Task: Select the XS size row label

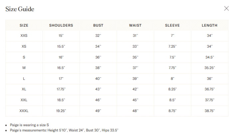Action: [x=24, y=47]
